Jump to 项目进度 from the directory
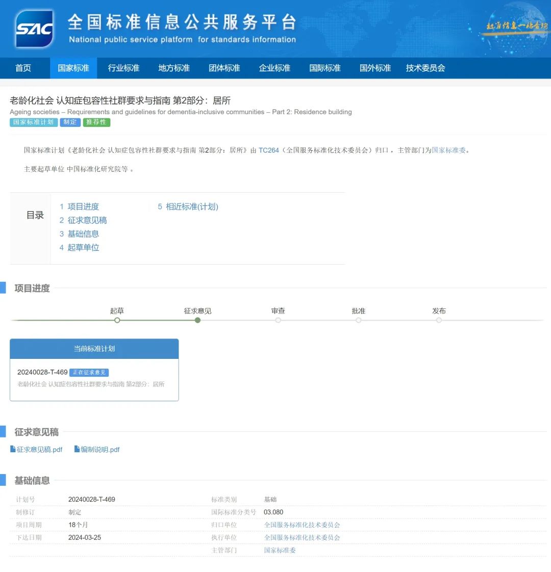551x572 pixels. tap(83, 206)
